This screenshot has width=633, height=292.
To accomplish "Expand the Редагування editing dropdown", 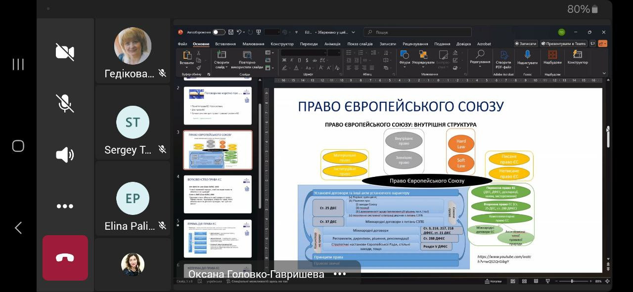I will coord(480,62).
